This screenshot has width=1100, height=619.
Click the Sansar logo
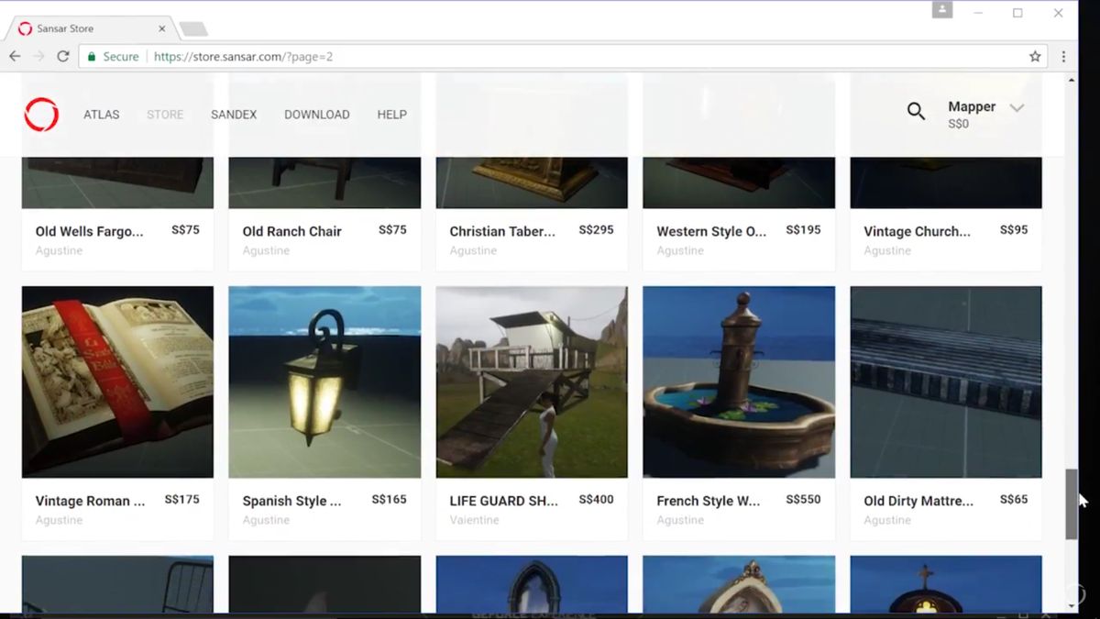(40, 114)
